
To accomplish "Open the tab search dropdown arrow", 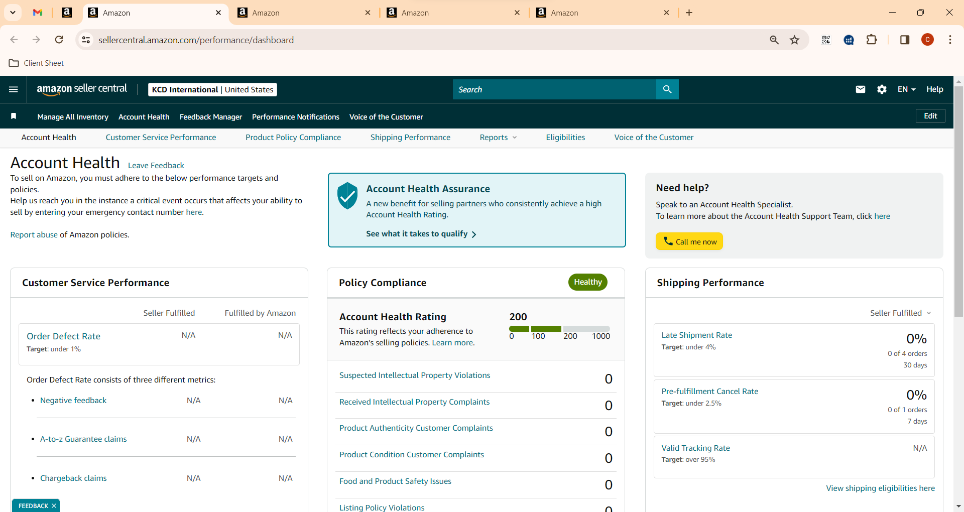I will pos(13,13).
